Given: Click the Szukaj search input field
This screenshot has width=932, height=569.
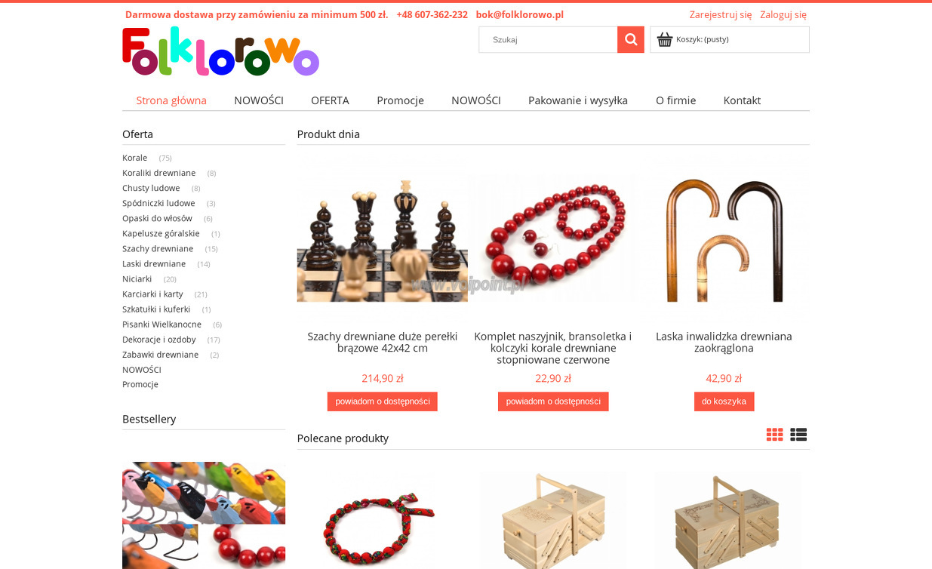Looking at the screenshot, I should click(x=548, y=40).
